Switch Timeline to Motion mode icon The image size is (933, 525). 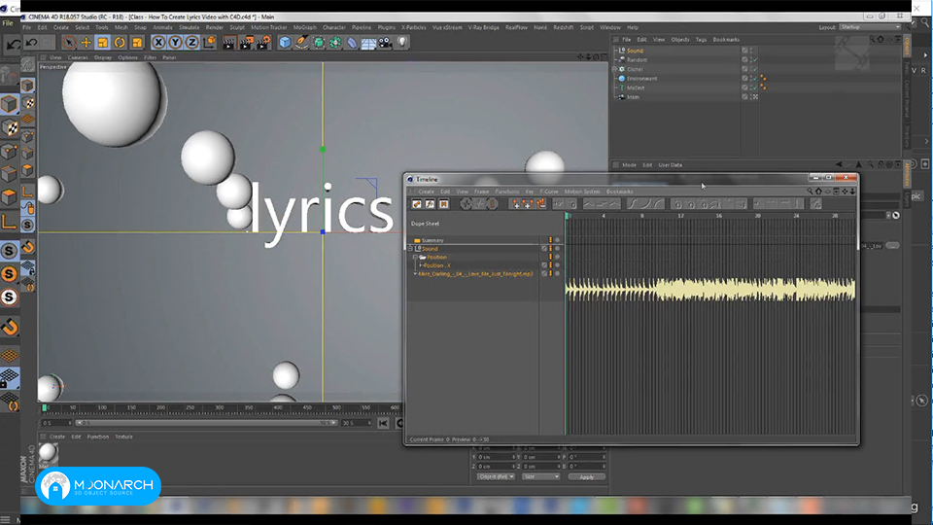(x=444, y=204)
